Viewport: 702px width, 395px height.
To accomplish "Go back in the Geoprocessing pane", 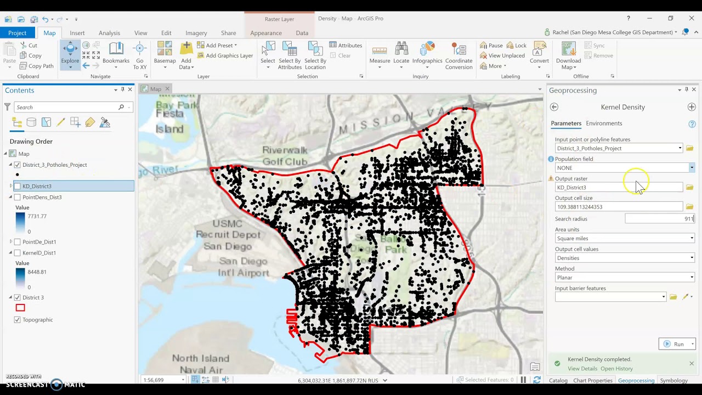I will pyautogui.click(x=554, y=107).
